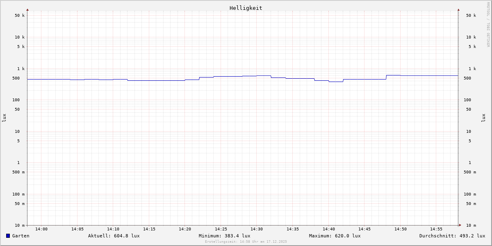Click the Durchschnitt 493.2 lux value

click(452, 236)
